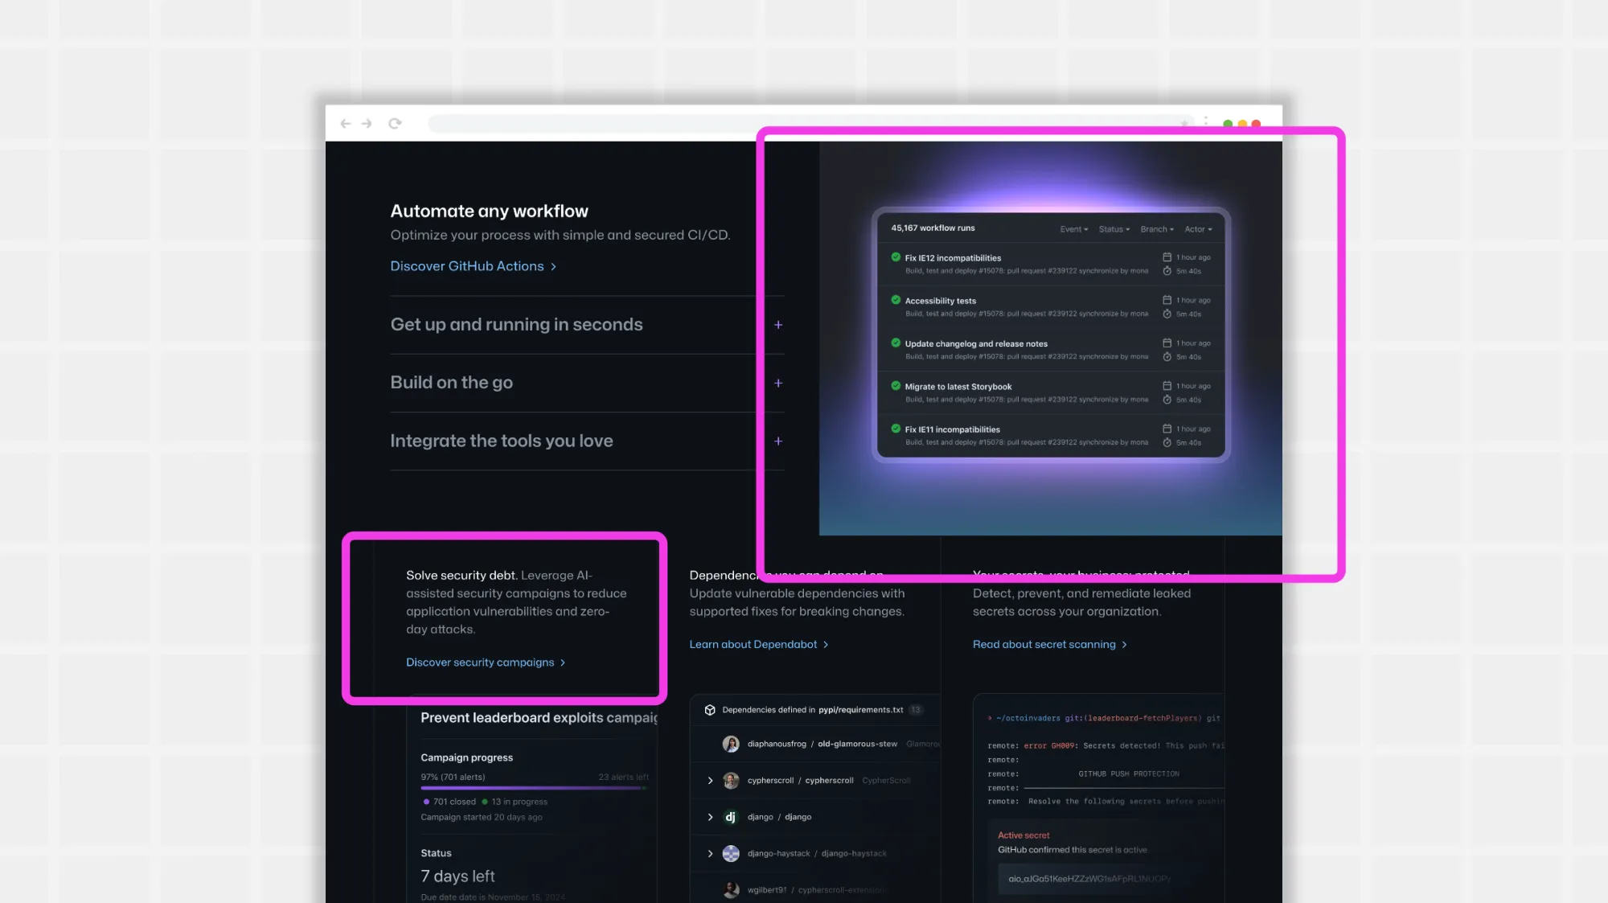
Task: Reload the page with the refresh icon
Action: (395, 123)
